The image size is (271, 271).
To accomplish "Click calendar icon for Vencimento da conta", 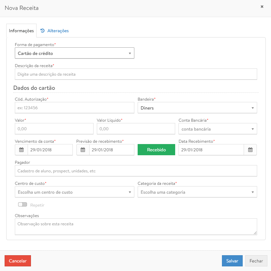I will coord(21,150).
